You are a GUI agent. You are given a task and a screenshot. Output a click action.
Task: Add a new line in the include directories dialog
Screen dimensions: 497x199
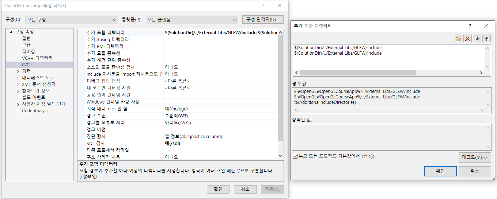458,39
